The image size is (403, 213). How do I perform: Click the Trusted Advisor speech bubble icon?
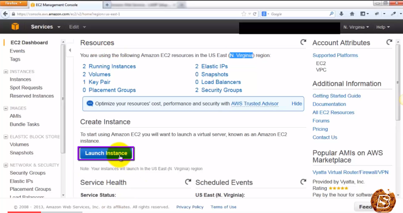[x=89, y=103]
